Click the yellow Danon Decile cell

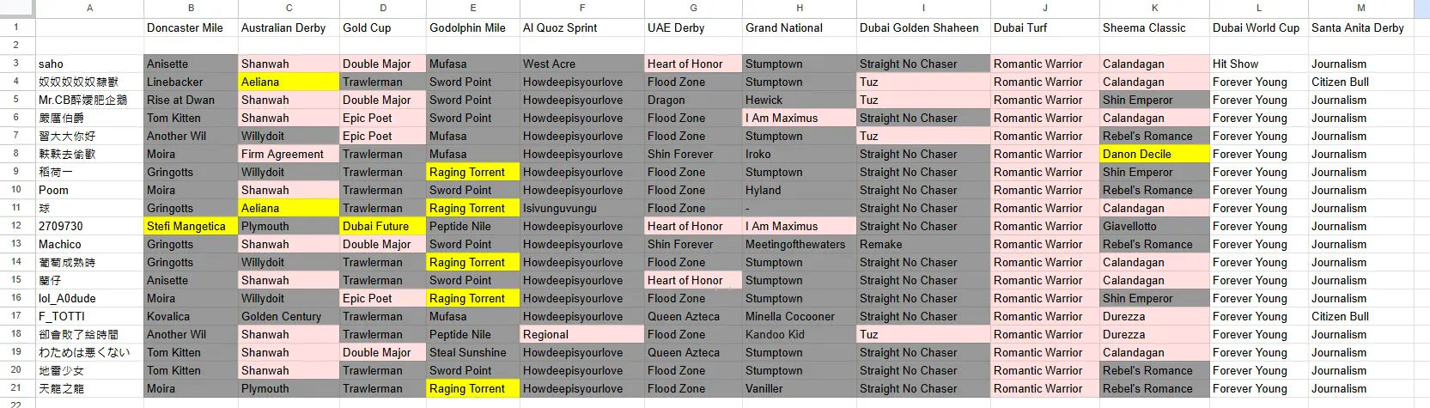pos(1154,154)
